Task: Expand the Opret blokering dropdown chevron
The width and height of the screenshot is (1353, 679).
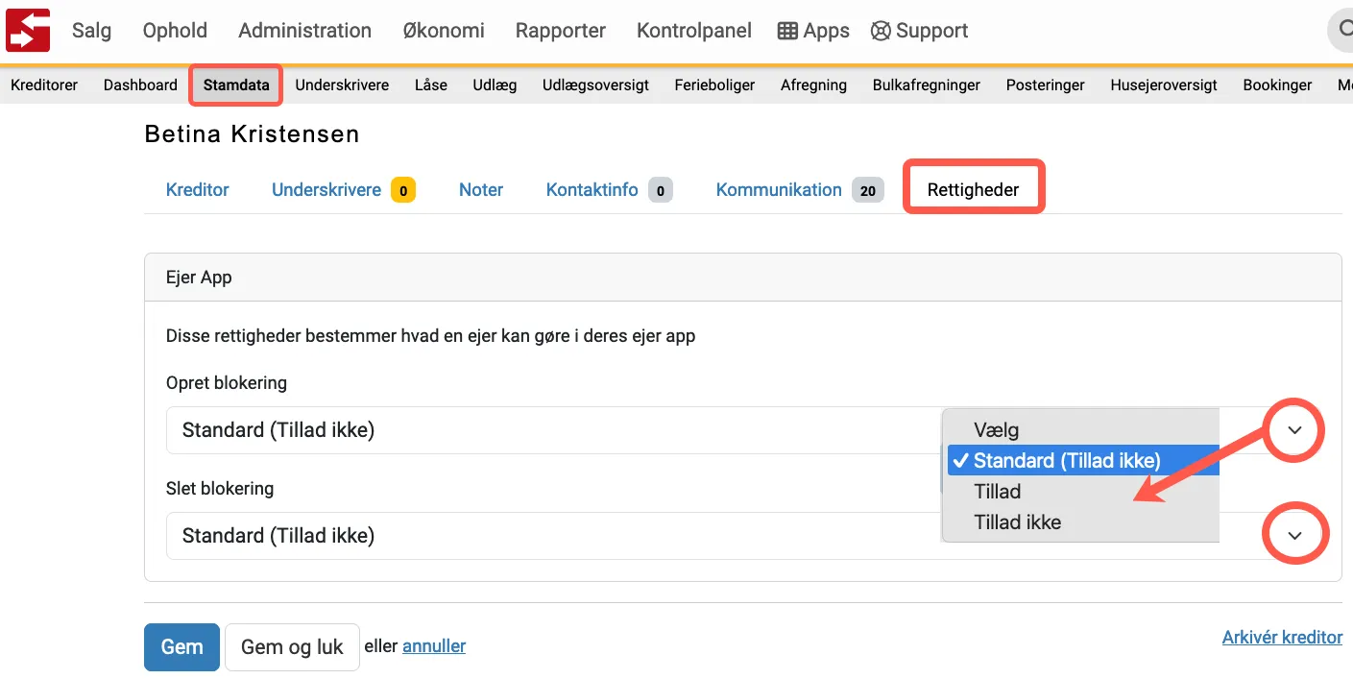Action: pos(1294,430)
